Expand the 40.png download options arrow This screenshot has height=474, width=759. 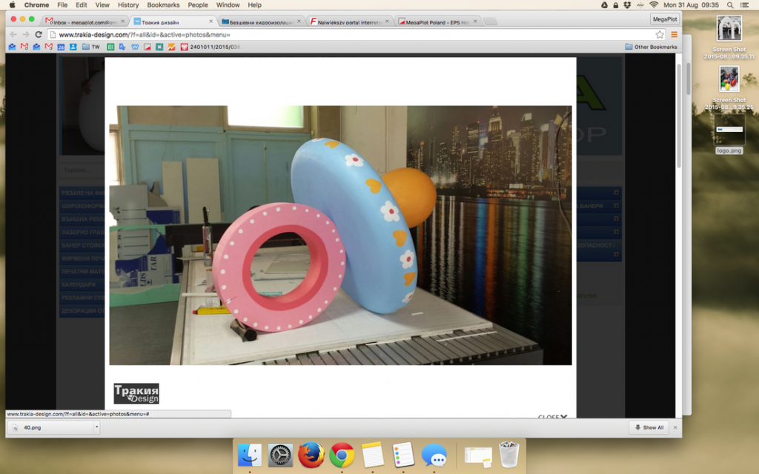pyautogui.click(x=96, y=427)
